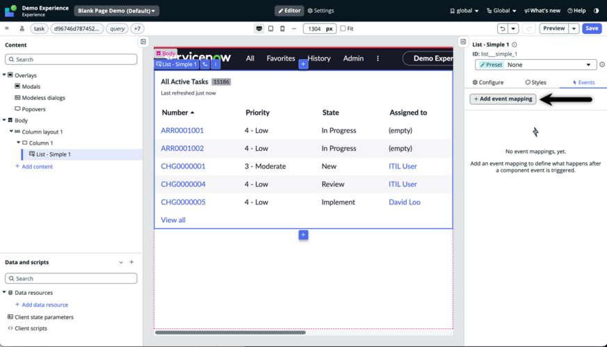
Task: Switch to the Editor tab
Action: pos(289,11)
